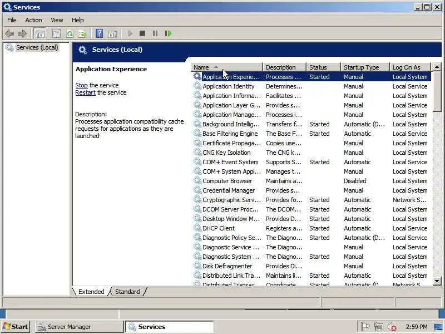Viewport: 445px width, 334px height.
Task: Select Application Management service row
Action: pos(311,115)
